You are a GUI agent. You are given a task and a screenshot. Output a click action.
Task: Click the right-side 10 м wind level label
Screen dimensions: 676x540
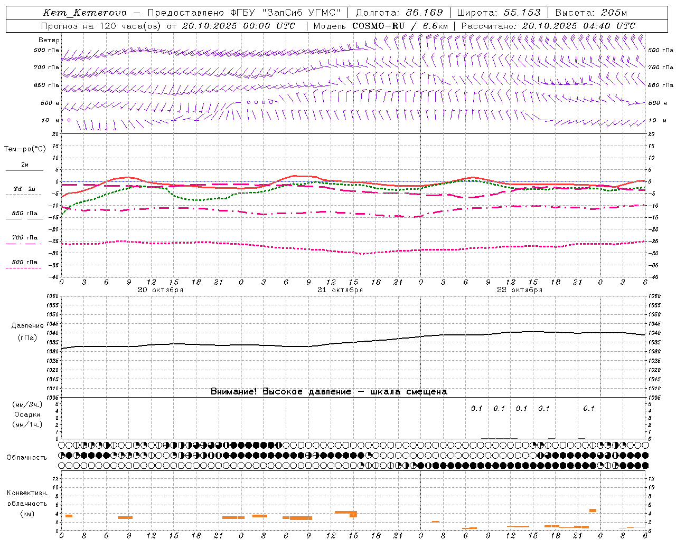coord(657,120)
